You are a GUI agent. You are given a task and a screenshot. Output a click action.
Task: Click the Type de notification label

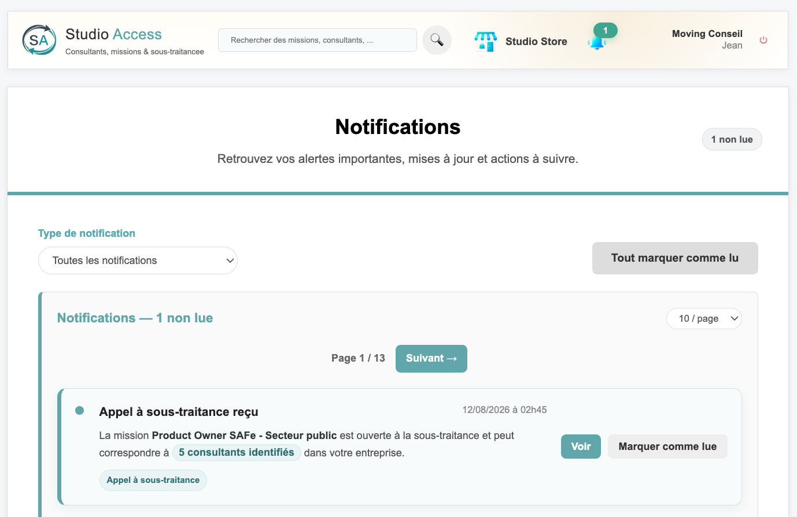tap(87, 233)
